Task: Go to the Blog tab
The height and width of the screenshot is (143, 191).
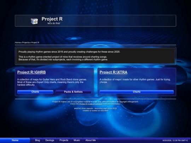Action: tap(37, 140)
